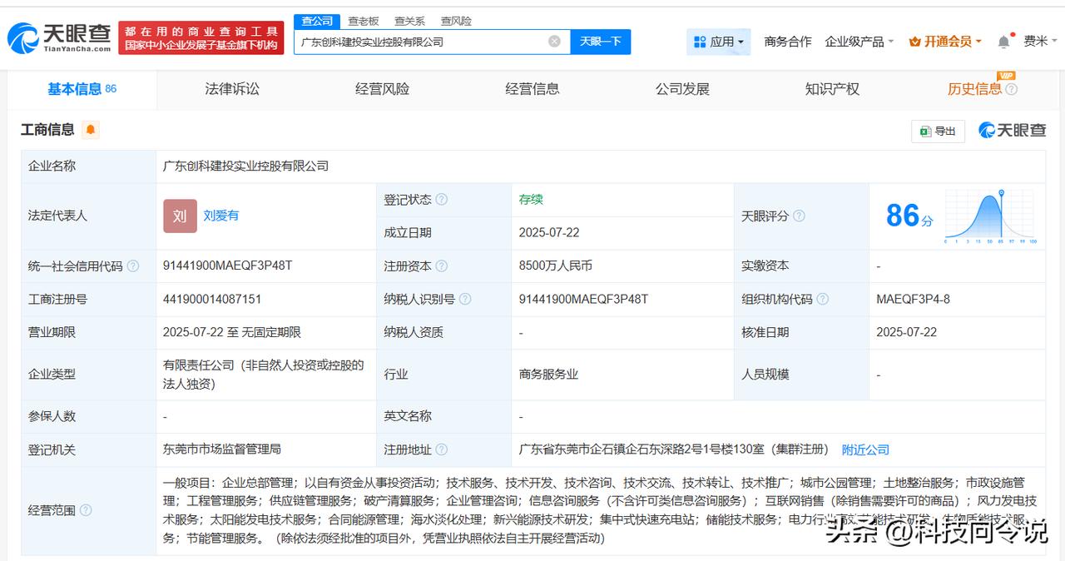Click the red promotional banner in header
This screenshot has width=1065, height=561.
(x=201, y=38)
